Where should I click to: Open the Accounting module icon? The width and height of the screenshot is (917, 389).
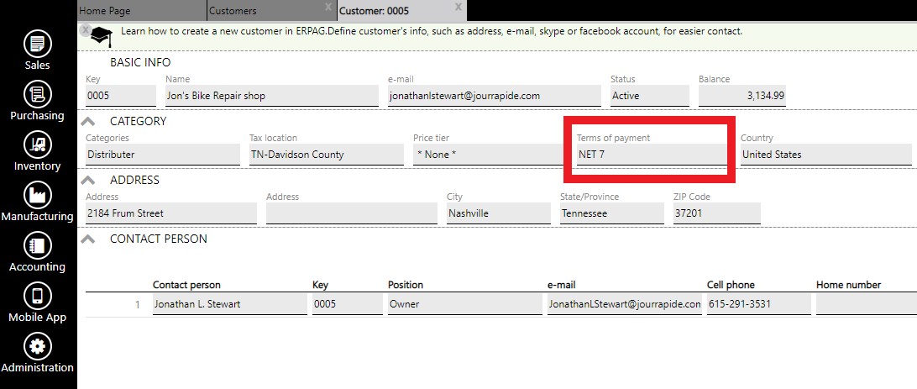37,245
